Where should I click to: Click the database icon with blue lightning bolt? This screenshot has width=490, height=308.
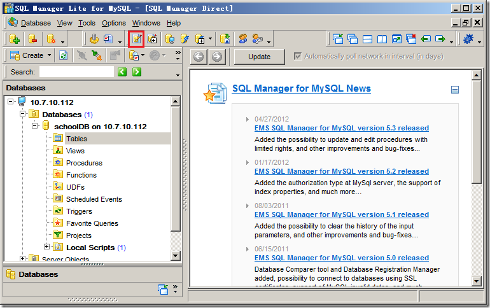point(185,39)
